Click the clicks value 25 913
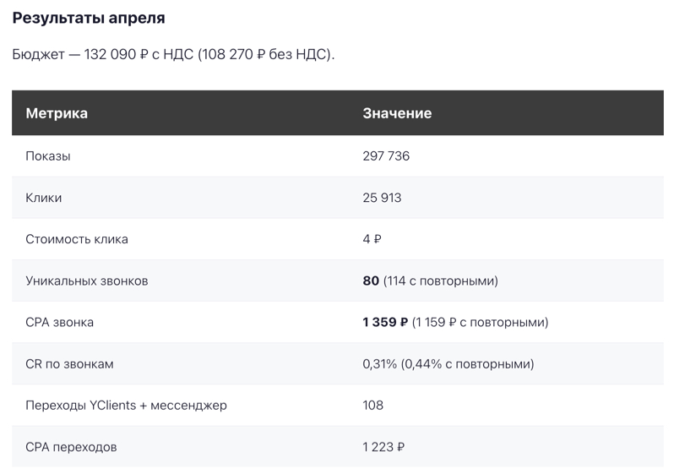 (382, 198)
